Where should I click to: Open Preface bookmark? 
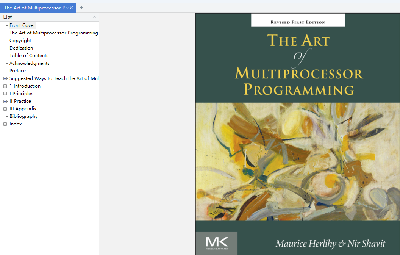(x=17, y=71)
